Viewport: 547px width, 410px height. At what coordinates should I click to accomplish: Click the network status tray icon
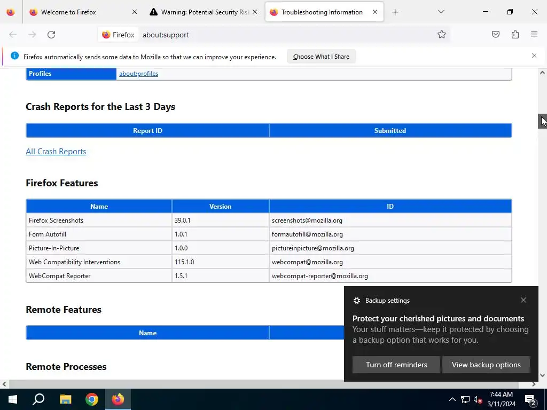pyautogui.click(x=465, y=399)
